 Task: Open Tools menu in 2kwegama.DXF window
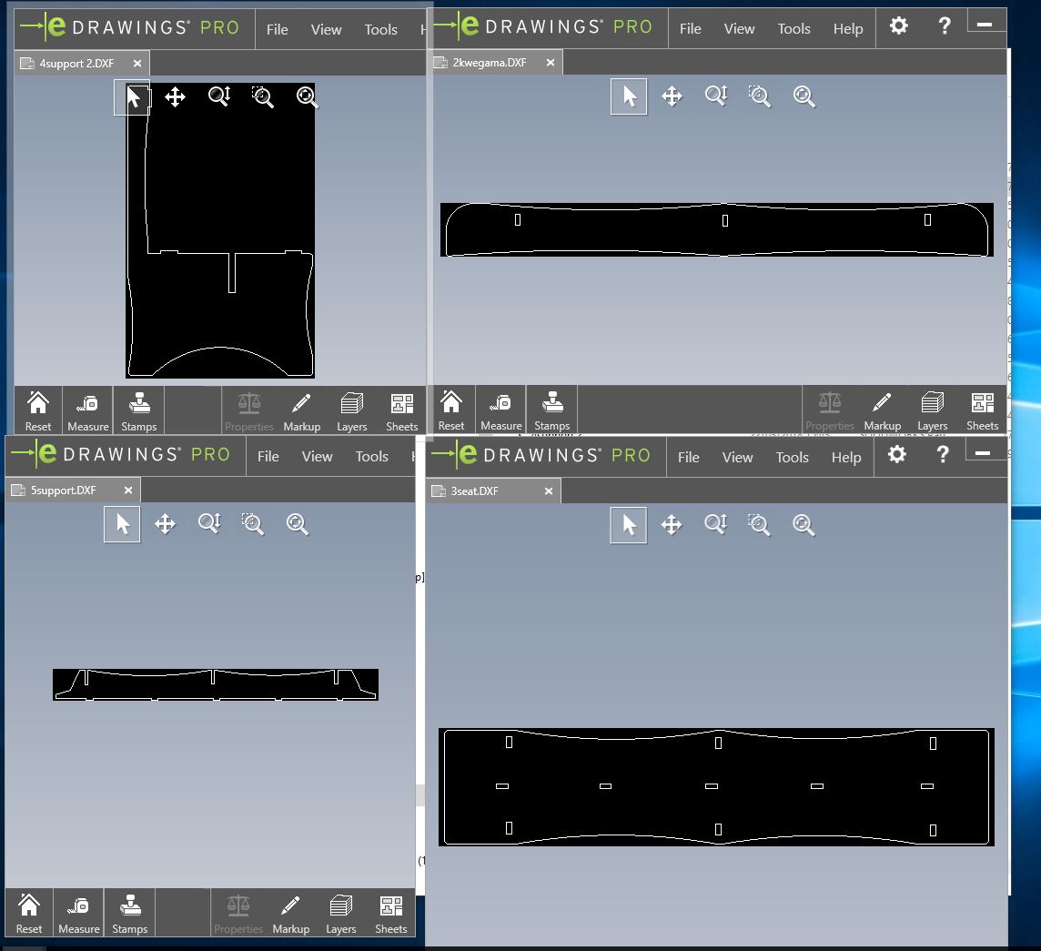tap(794, 29)
